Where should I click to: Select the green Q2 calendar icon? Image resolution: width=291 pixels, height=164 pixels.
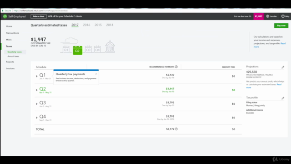tap(77, 50)
